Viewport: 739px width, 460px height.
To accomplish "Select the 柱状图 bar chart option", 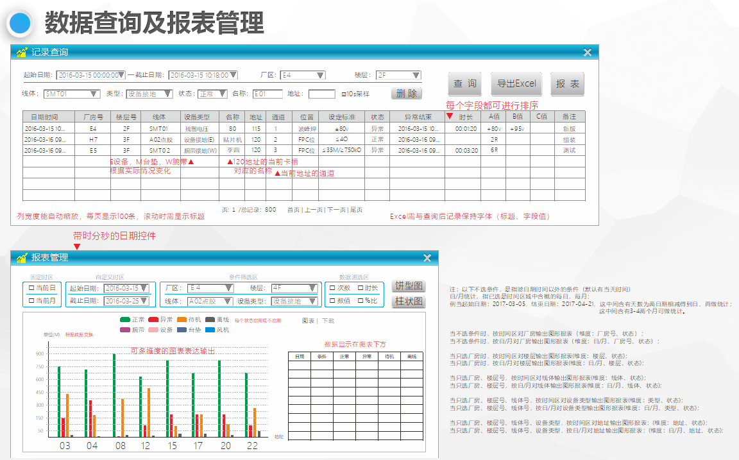I will 409,301.
